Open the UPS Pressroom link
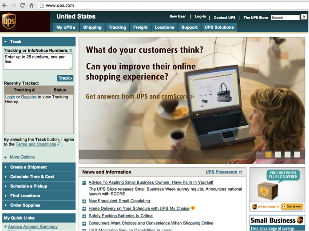This screenshot has height=231, width=309. click(221, 172)
